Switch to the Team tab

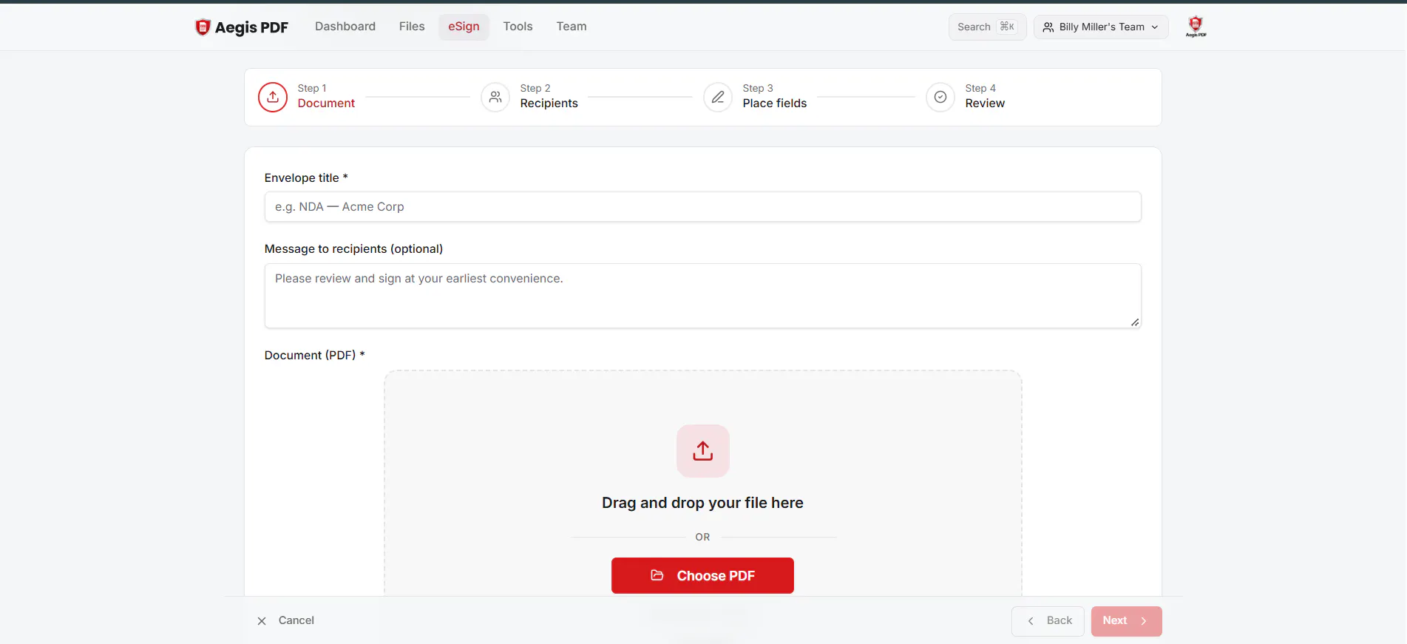tap(572, 27)
